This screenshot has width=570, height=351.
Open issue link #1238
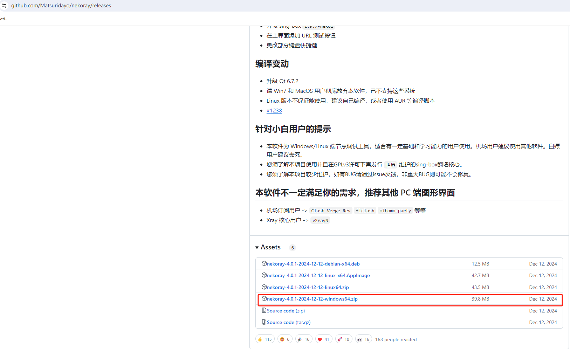274,110
